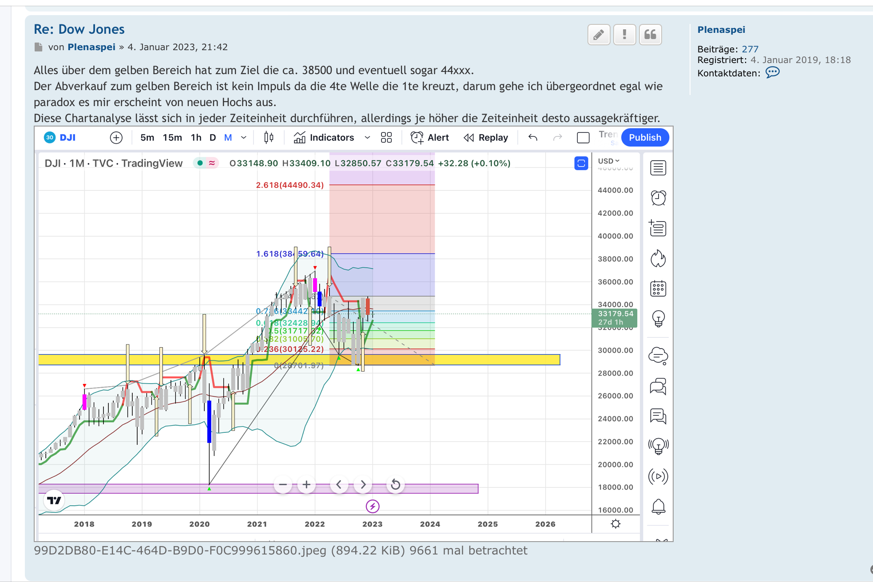The height and width of the screenshot is (582, 873).
Task: Open Plenaspei profile link in sidebar
Action: coord(721,30)
